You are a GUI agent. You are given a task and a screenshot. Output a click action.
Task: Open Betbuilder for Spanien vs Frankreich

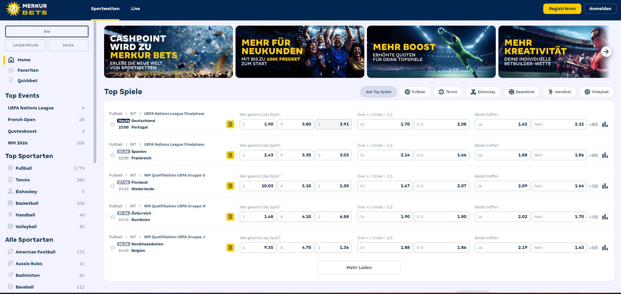(230, 155)
